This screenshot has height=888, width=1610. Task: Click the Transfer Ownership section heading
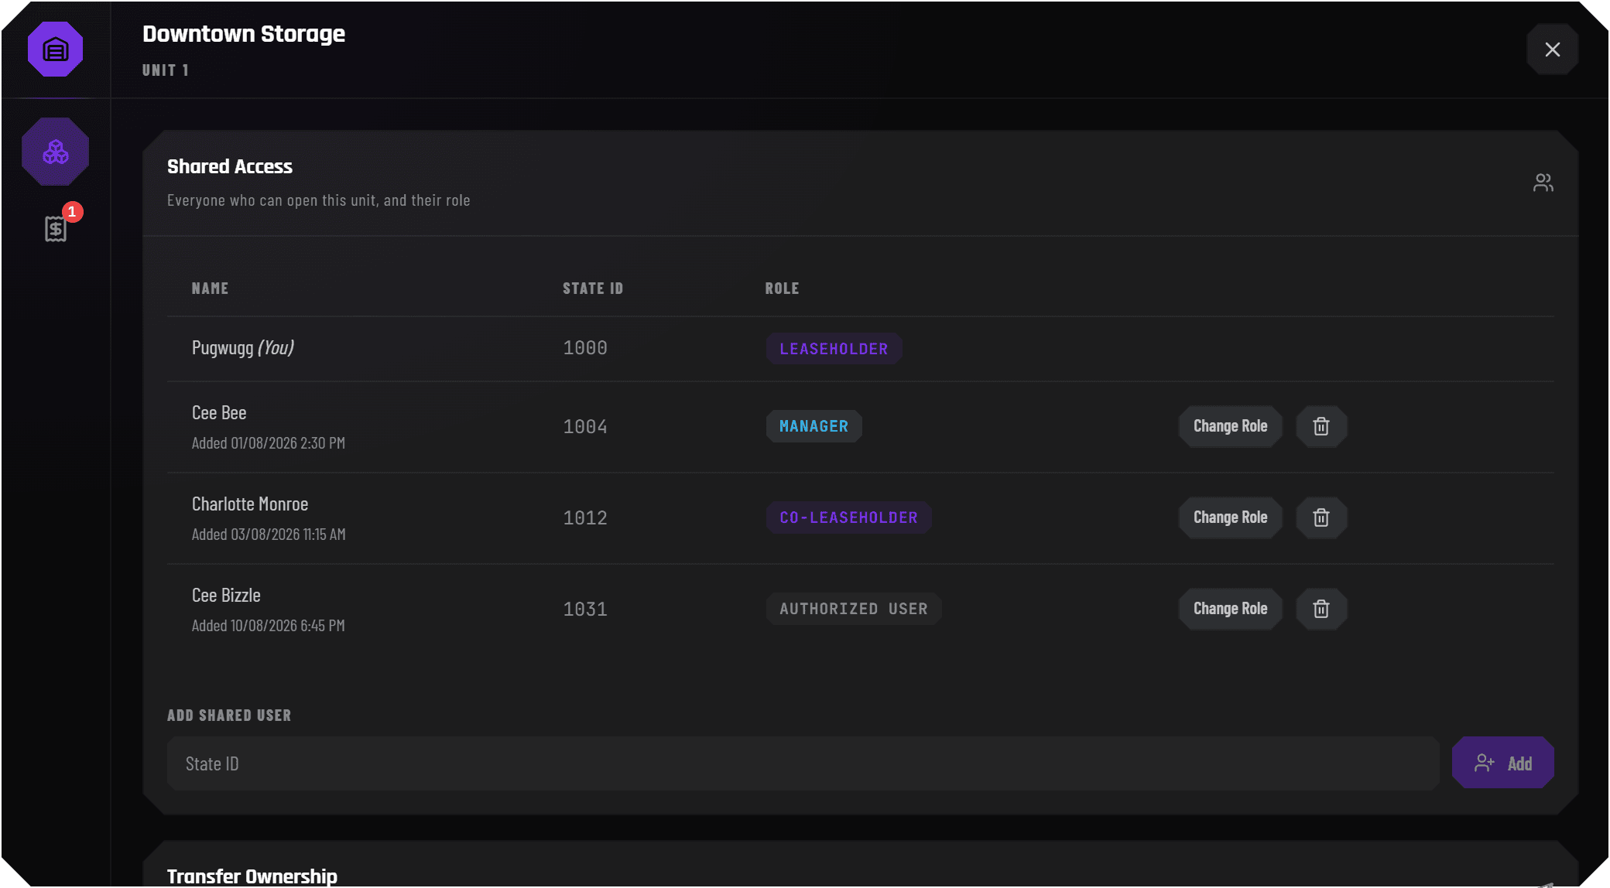point(252,876)
